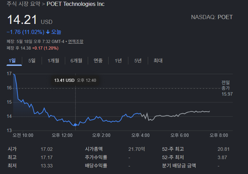Click the 배당수익률 label
The width and height of the screenshot is (248, 174).
click(96, 166)
